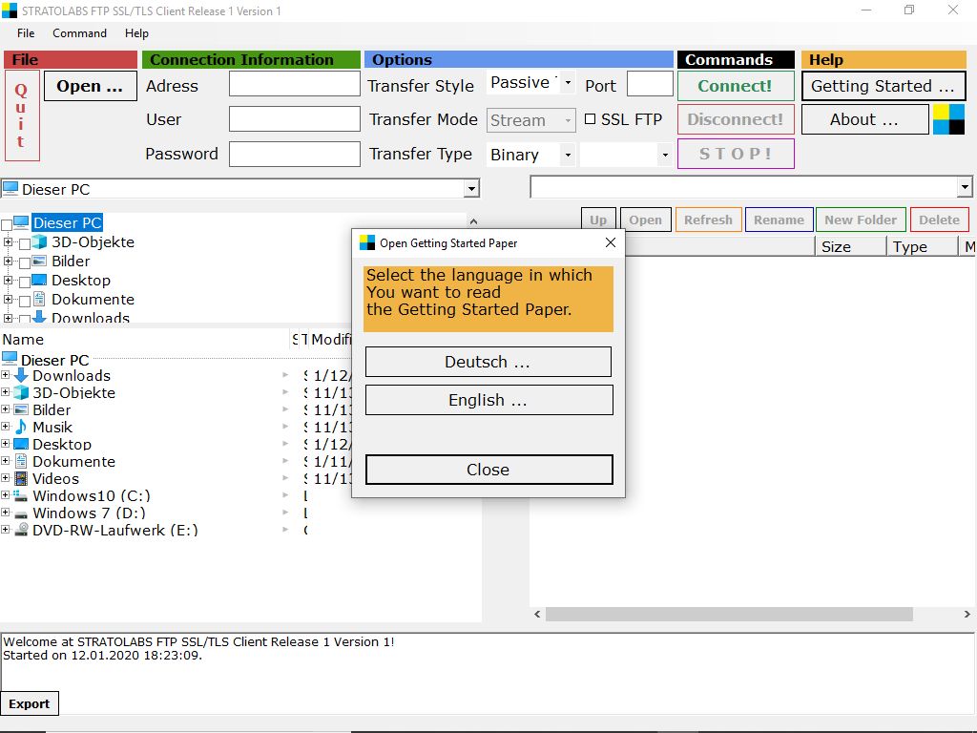Viewport: 977px width, 733px height.
Task: Click the Desktop icon in checkbox tree
Action: tap(39, 280)
